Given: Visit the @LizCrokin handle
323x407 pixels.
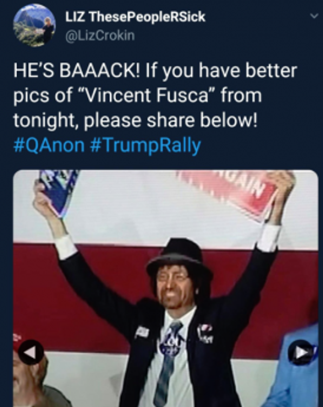Looking at the screenshot, I should point(100,35).
